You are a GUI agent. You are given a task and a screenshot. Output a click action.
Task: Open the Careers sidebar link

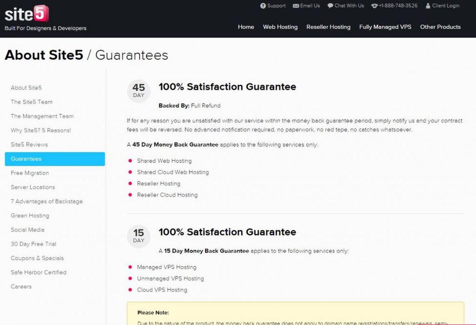click(21, 287)
